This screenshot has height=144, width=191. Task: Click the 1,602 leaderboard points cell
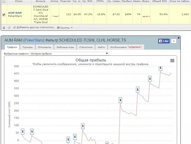180,15
